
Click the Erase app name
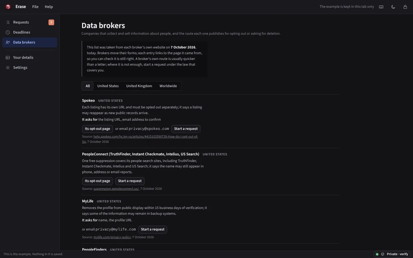21,7
